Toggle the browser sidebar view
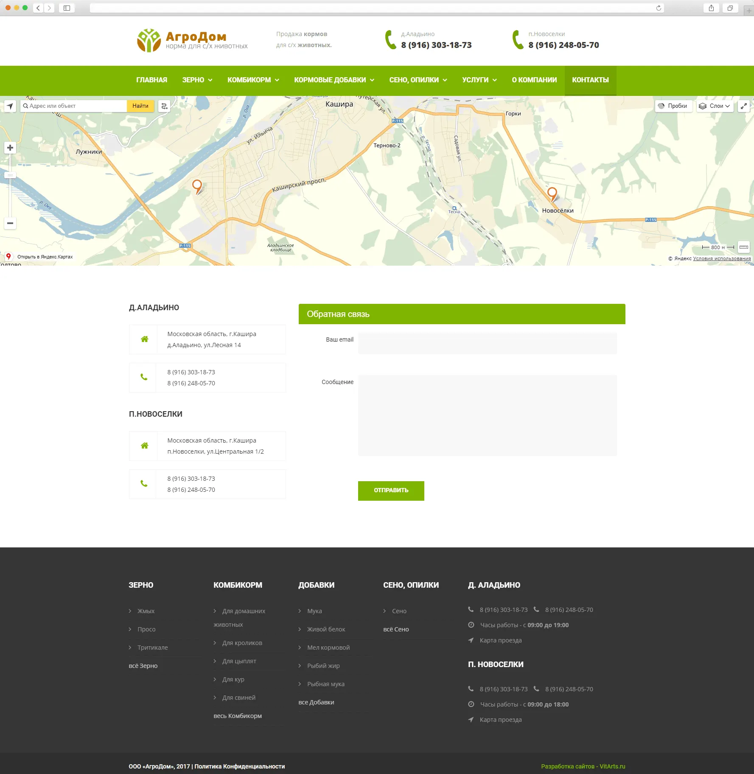754x774 pixels. [x=67, y=8]
